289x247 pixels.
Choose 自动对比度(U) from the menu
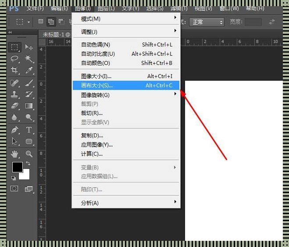pos(126,54)
